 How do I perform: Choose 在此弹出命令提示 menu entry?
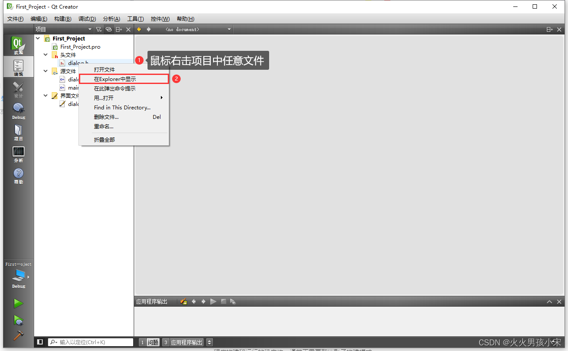[124, 88]
